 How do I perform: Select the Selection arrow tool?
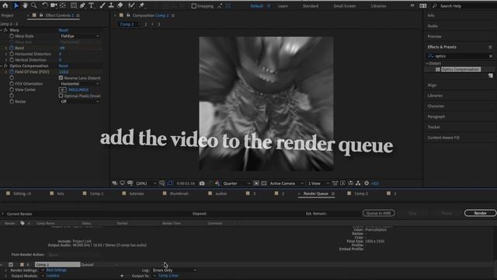pyautogui.click(x=16, y=5)
